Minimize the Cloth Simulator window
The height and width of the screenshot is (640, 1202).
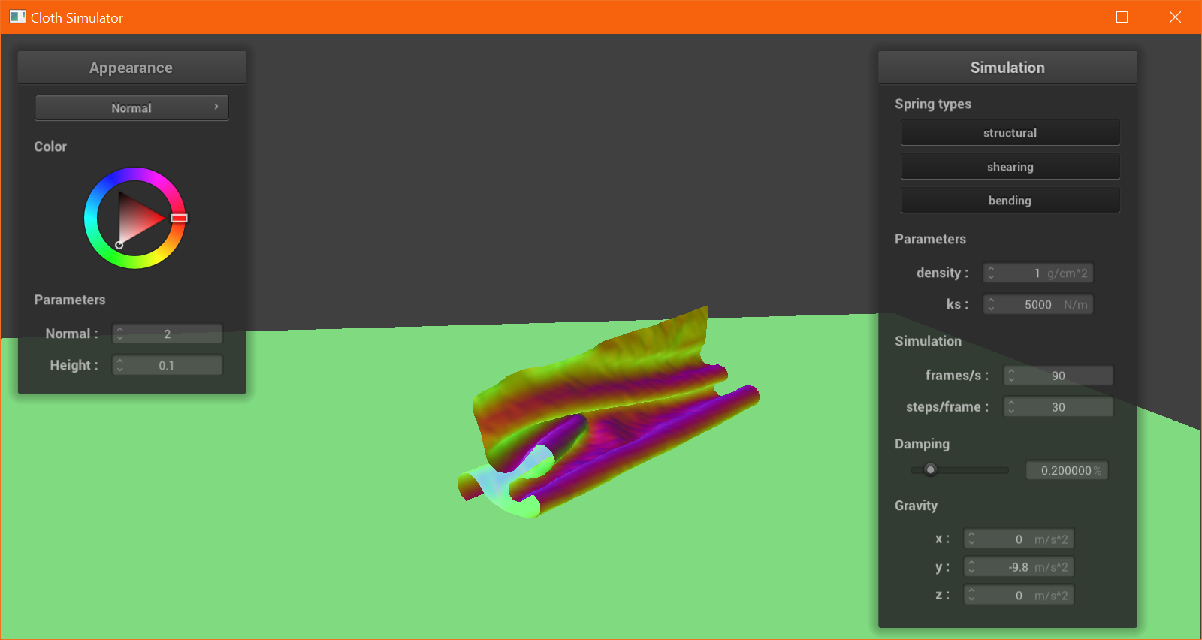(1071, 17)
